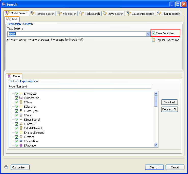Image resolution: width=188 pixels, height=174 pixels.
Task: Click the EAnnotation type icon
Action: tap(21, 98)
